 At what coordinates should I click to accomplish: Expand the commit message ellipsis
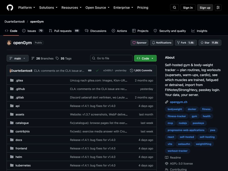tap(90, 70)
